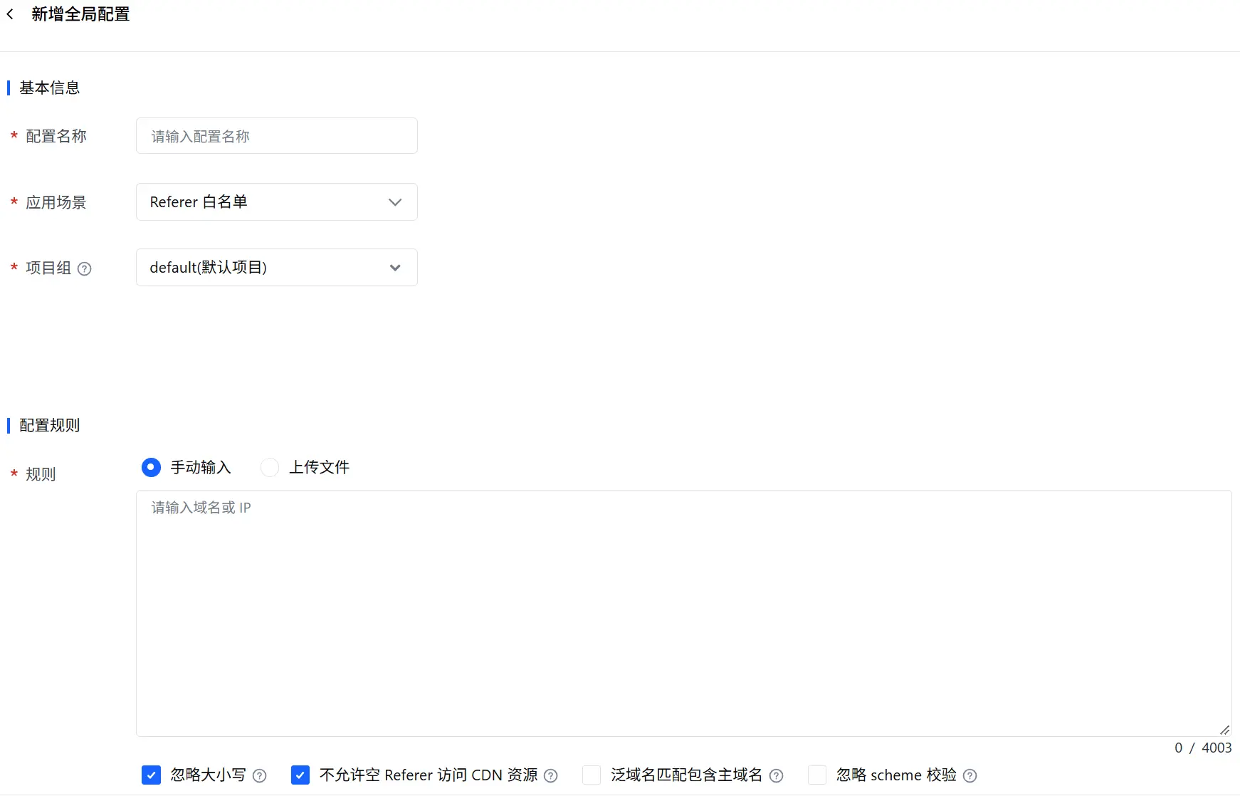Click into the 请输入域名或 IP textarea

tap(684, 613)
